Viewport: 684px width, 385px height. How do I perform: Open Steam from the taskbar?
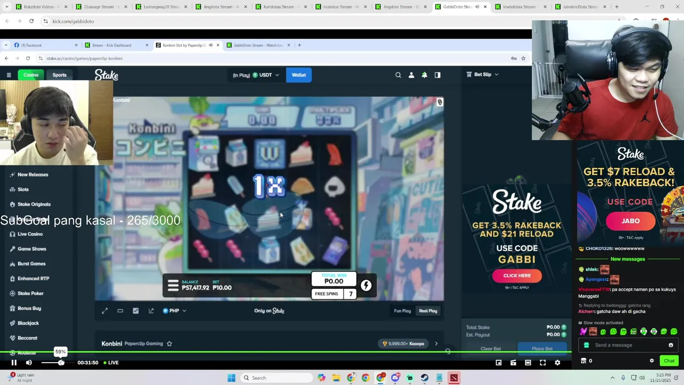[424, 378]
